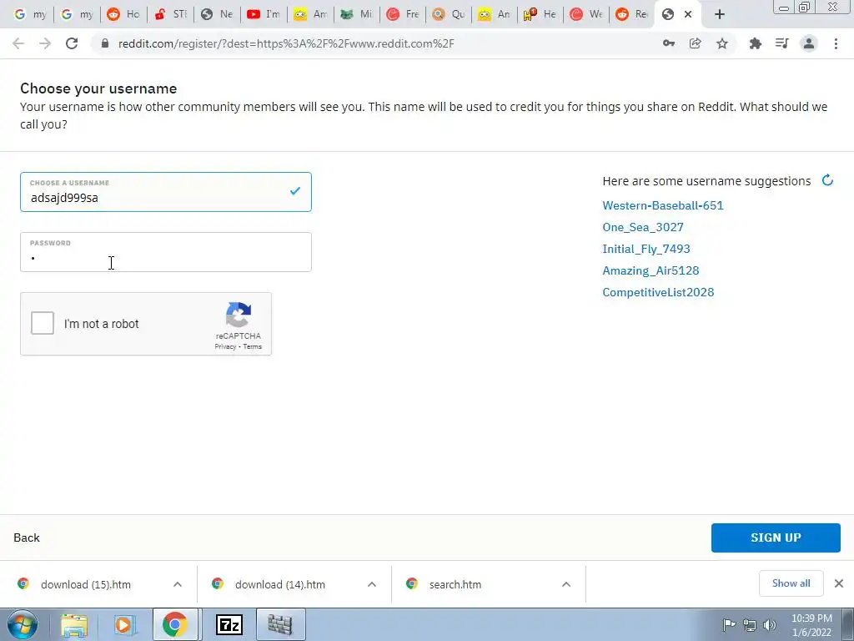Click the share page icon in address bar
Image resolution: width=854 pixels, height=641 pixels.
tap(695, 43)
